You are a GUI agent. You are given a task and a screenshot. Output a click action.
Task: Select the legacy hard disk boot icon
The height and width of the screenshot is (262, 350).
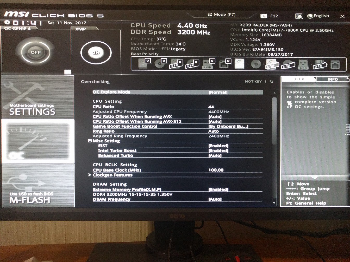pyautogui.click(x=240, y=64)
